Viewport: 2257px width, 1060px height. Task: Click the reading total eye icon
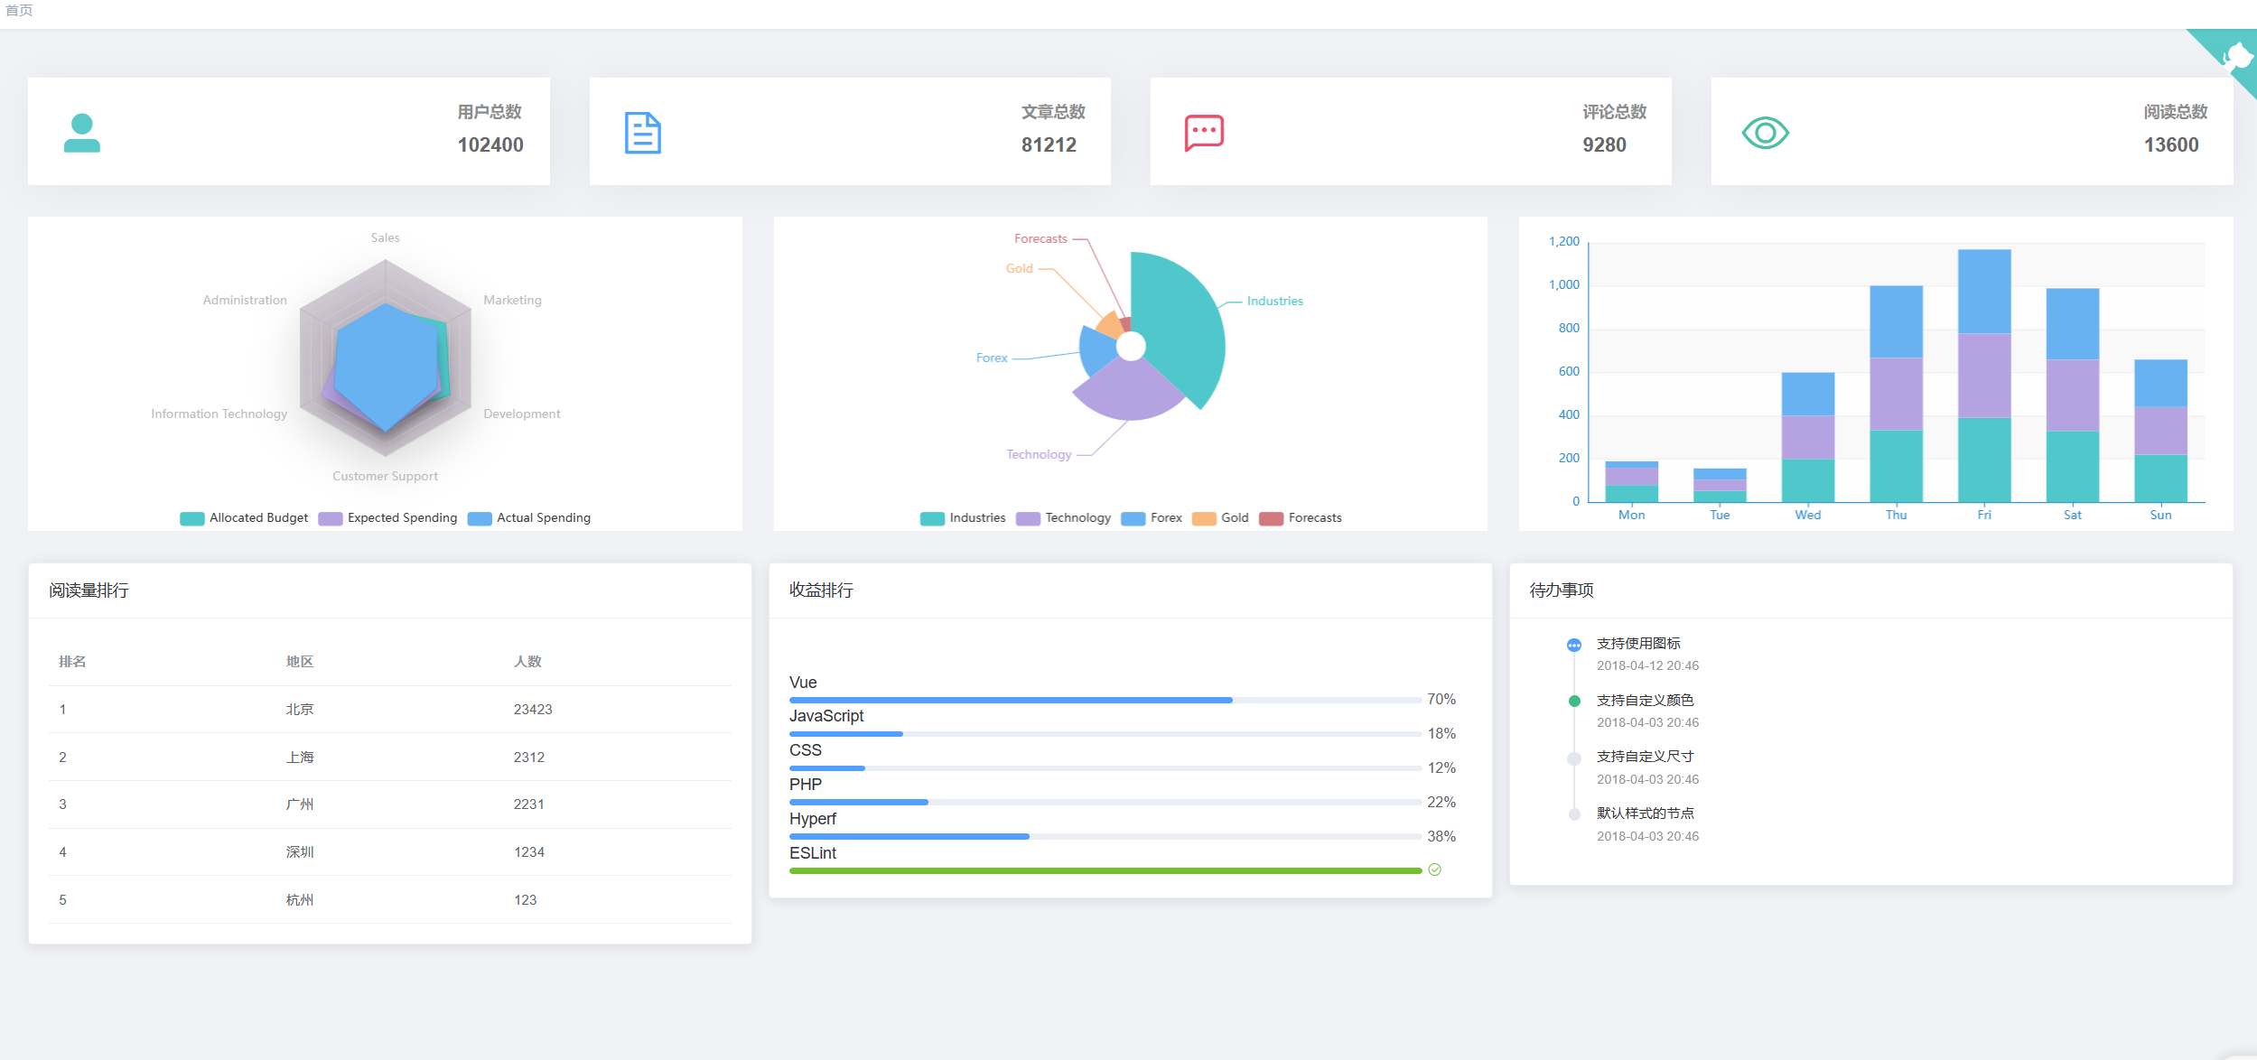click(x=1765, y=133)
